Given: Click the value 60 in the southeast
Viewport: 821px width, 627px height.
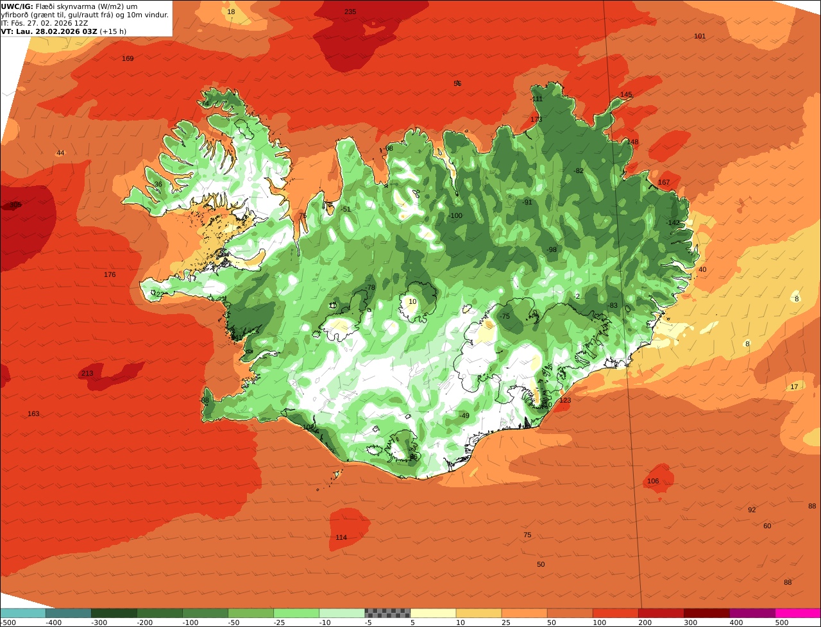Looking at the screenshot, I should coord(767,526).
